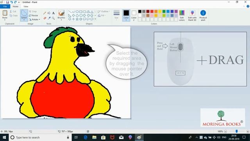Image resolution: width=250 pixels, height=141 pixels.
Task: Click the Redo arrow in title bar
Action: [16, 2]
